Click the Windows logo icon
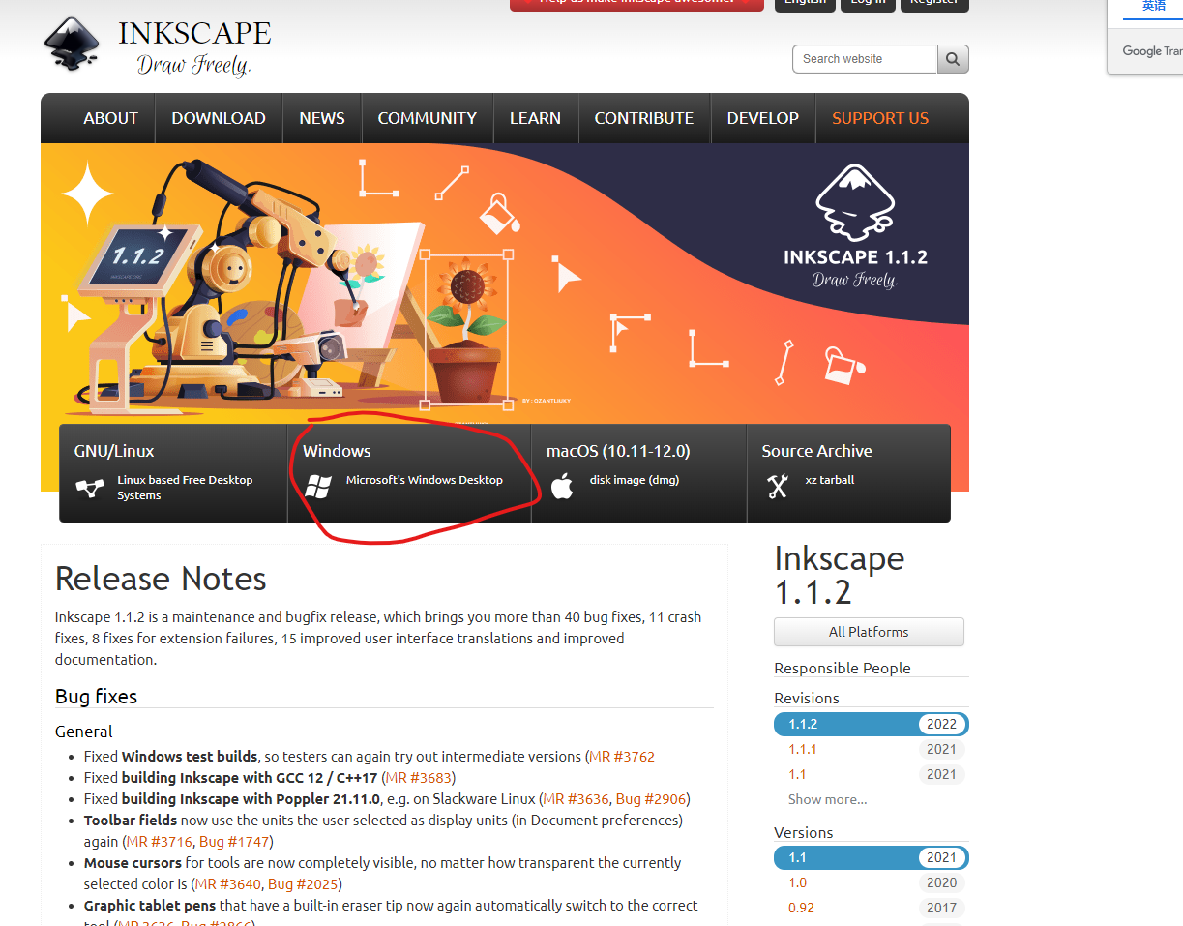The height and width of the screenshot is (926, 1183). point(318,486)
